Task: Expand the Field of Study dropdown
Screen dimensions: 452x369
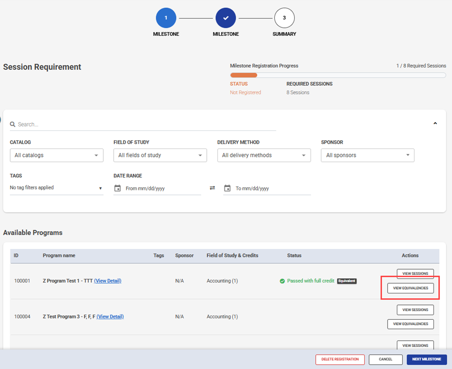Action: [x=160, y=155]
